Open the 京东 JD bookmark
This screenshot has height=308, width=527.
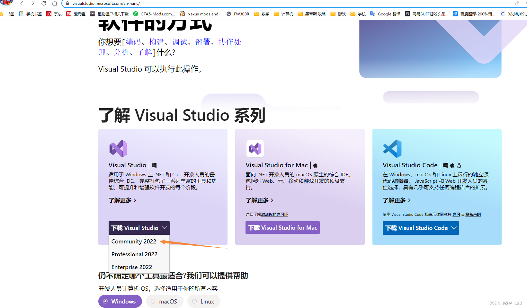(x=54, y=14)
